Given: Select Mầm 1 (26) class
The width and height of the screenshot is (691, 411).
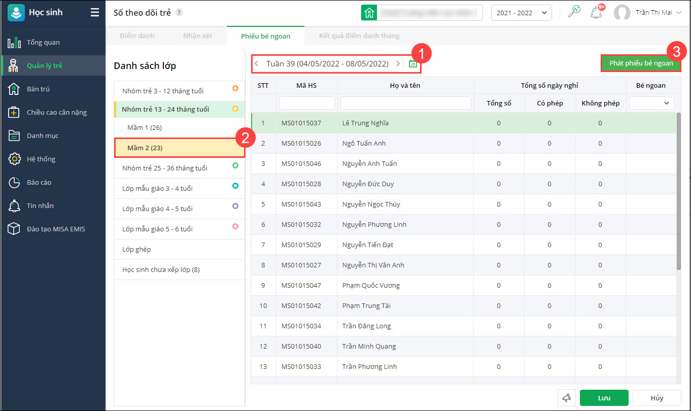Looking at the screenshot, I should 145,128.
